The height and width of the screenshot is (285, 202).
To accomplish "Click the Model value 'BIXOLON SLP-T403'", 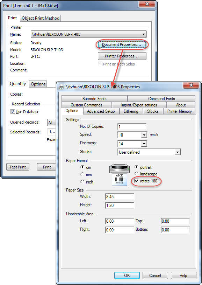I will pos(46,50).
